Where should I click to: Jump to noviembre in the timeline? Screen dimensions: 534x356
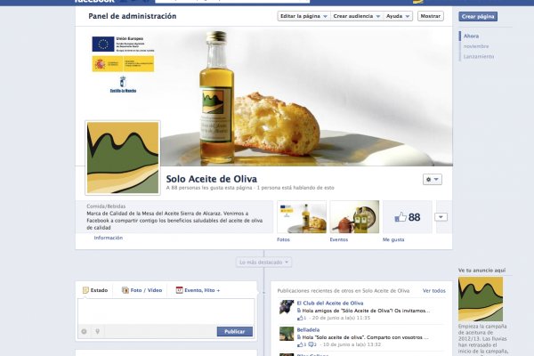476,46
